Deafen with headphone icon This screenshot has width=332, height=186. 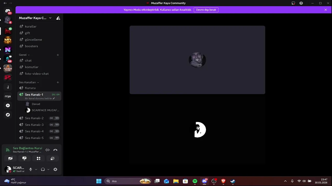[x=43, y=169]
